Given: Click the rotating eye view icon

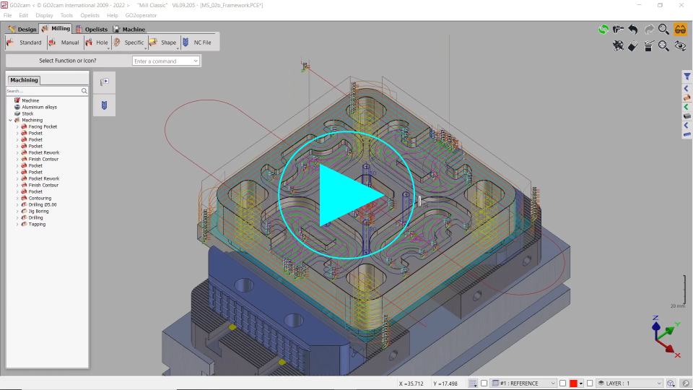Looking at the screenshot, I should click(x=680, y=46).
